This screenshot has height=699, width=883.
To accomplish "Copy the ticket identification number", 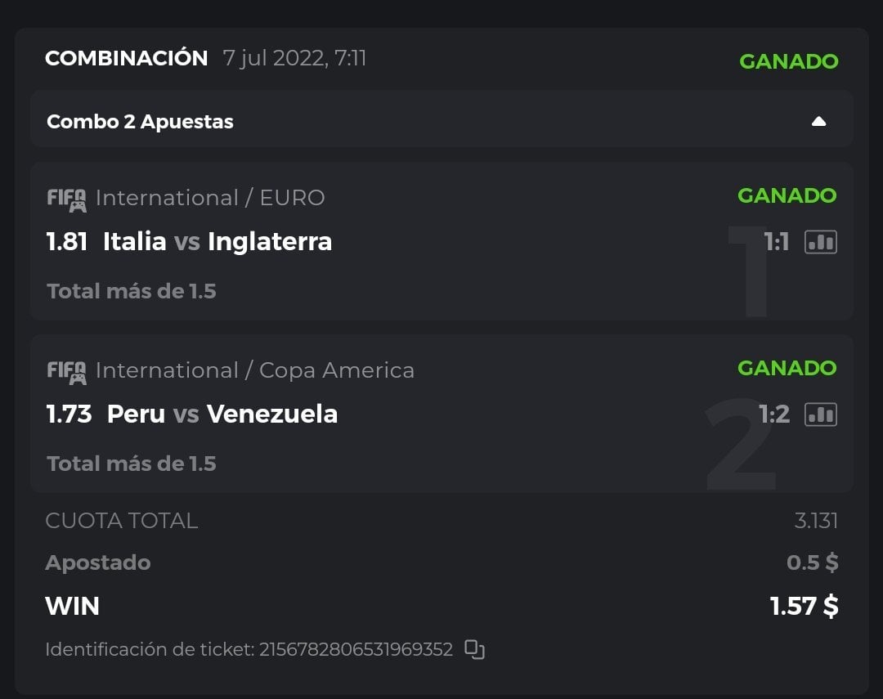I will [x=474, y=650].
